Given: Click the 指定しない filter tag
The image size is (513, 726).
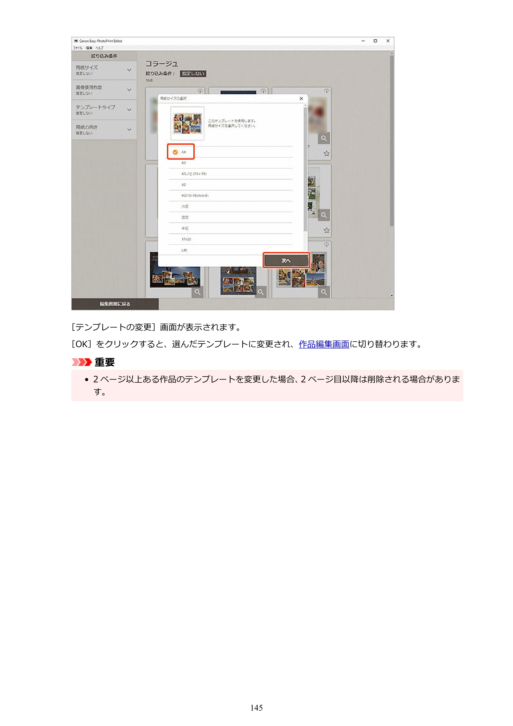Looking at the screenshot, I should [193, 74].
